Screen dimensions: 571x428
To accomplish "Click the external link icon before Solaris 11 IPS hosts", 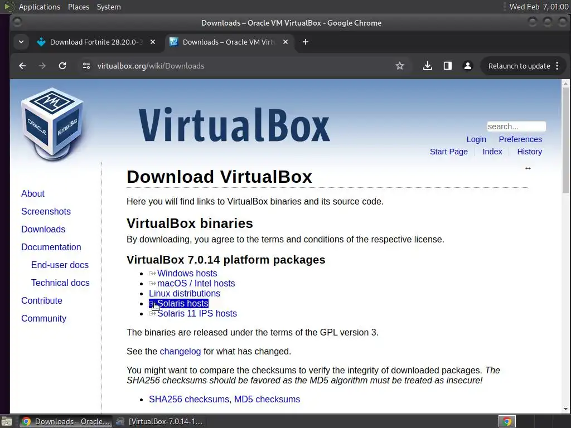I will pos(152,313).
